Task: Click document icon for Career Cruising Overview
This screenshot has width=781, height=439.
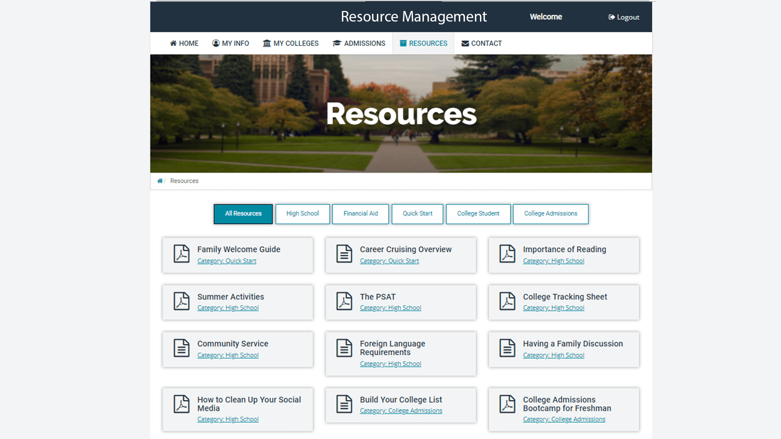Action: click(344, 254)
